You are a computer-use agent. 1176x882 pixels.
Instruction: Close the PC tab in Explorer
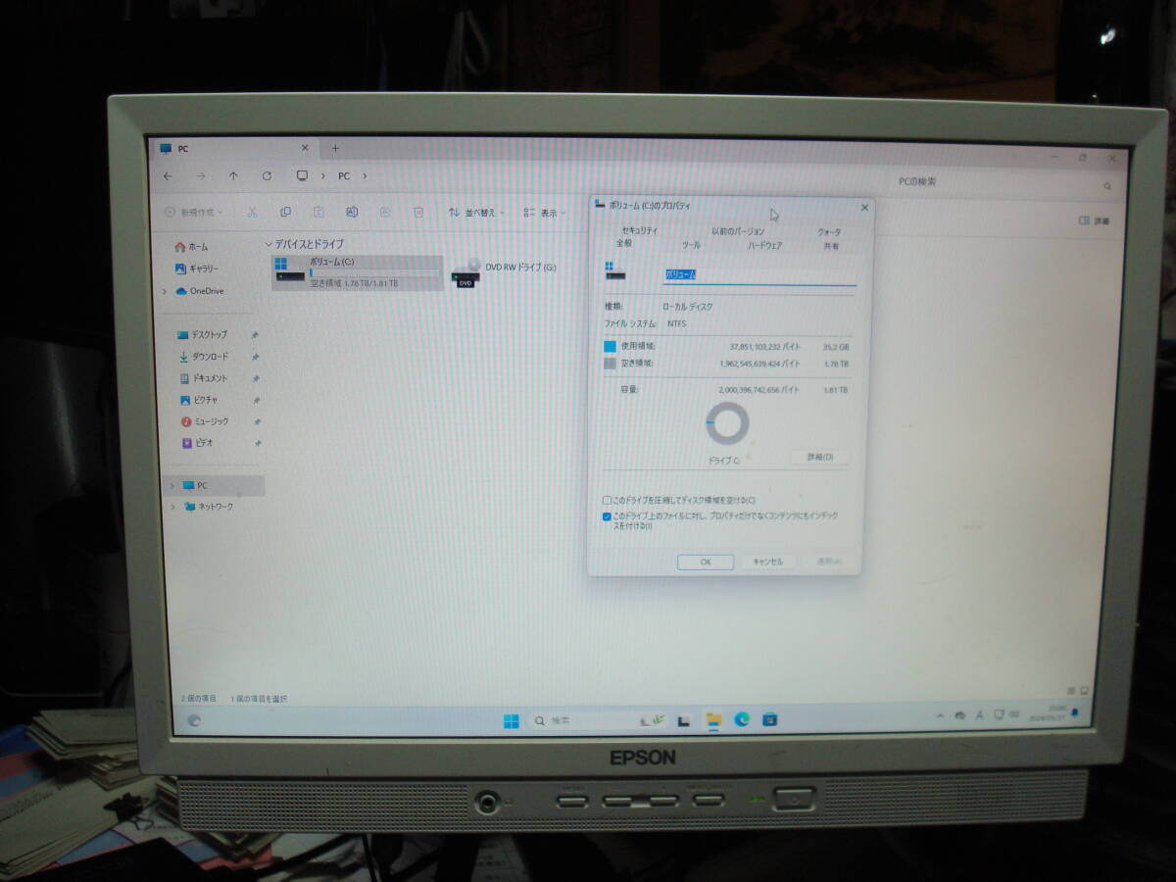pyautogui.click(x=304, y=148)
